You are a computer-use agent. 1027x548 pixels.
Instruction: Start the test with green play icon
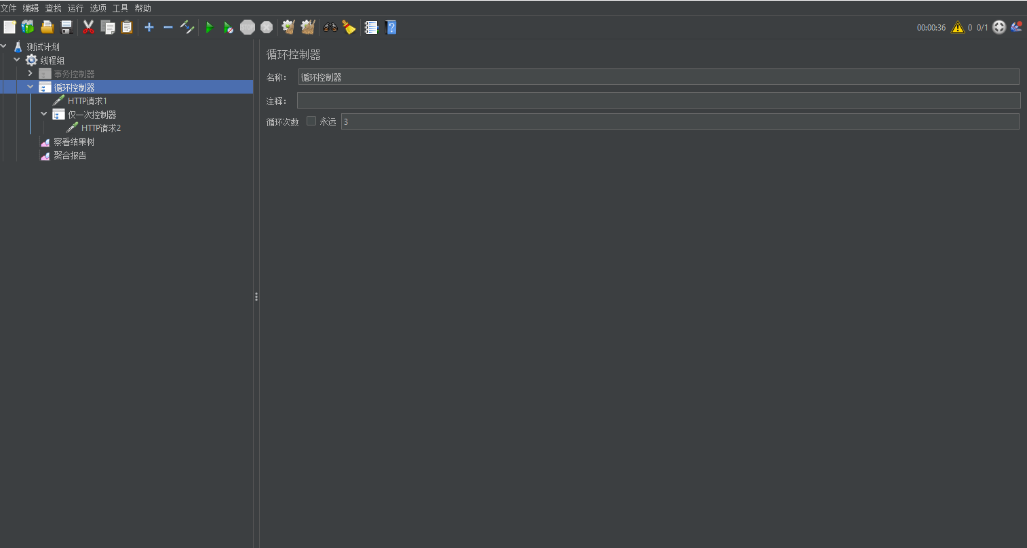210,27
